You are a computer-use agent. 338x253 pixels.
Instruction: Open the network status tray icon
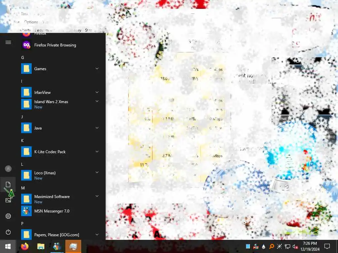click(287, 246)
